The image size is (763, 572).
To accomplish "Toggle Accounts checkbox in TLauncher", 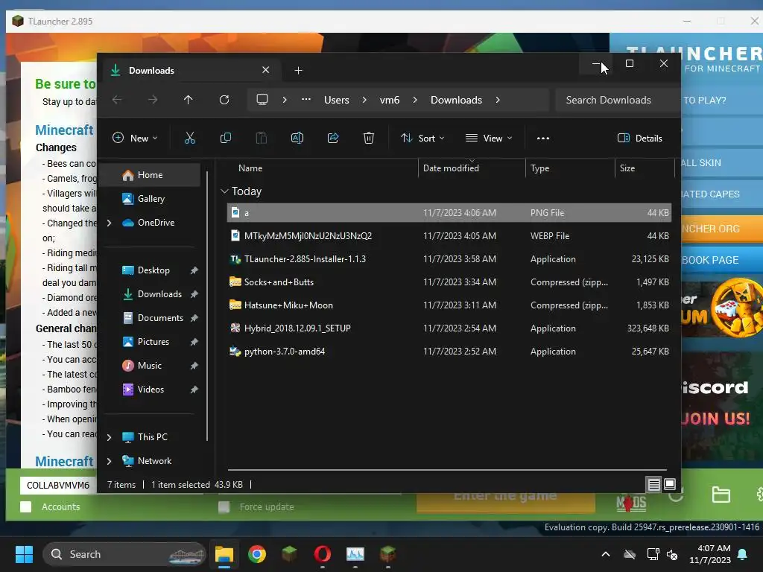I will (26, 506).
